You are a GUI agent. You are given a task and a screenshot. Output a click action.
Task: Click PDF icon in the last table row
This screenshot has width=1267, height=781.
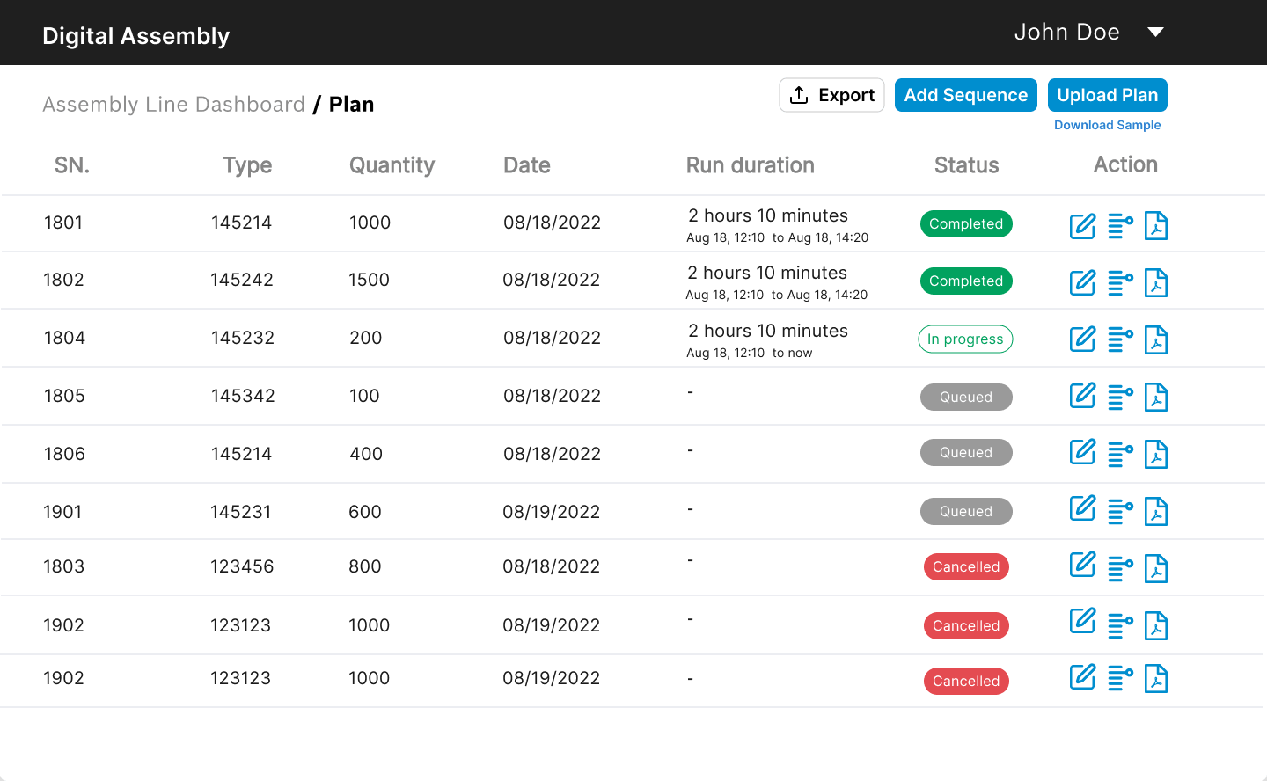pyautogui.click(x=1156, y=679)
